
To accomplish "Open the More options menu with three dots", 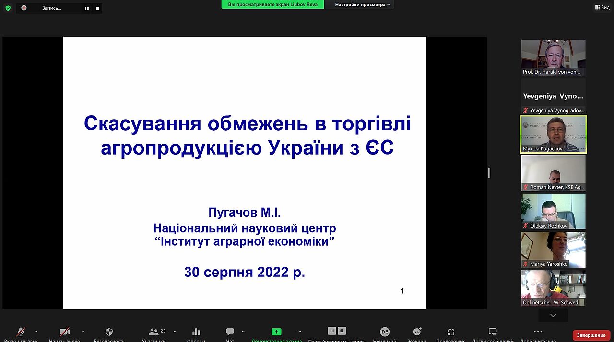I will tap(538, 332).
